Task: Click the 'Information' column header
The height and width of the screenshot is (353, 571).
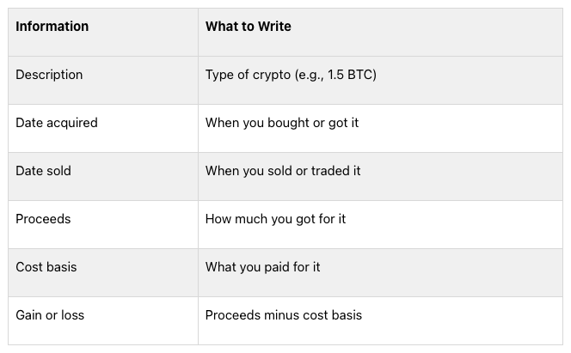Action: pos(52,27)
